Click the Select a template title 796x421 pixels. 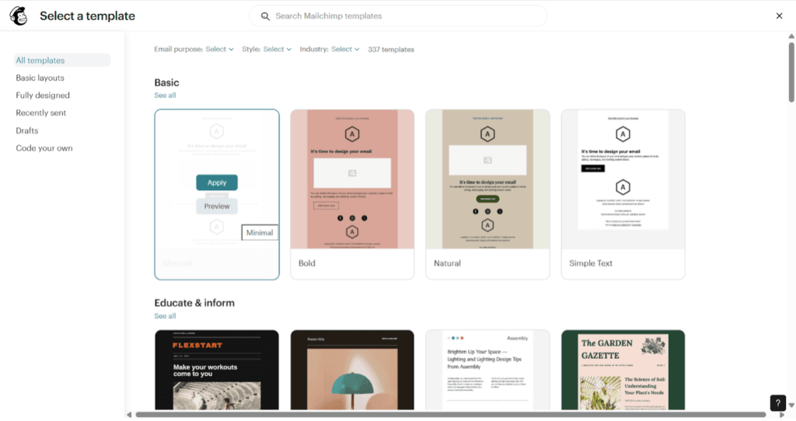tap(87, 16)
